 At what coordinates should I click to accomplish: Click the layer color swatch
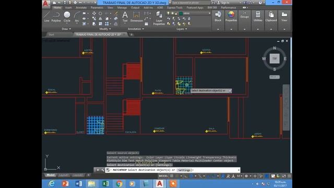pyautogui.click(x=181, y=14)
